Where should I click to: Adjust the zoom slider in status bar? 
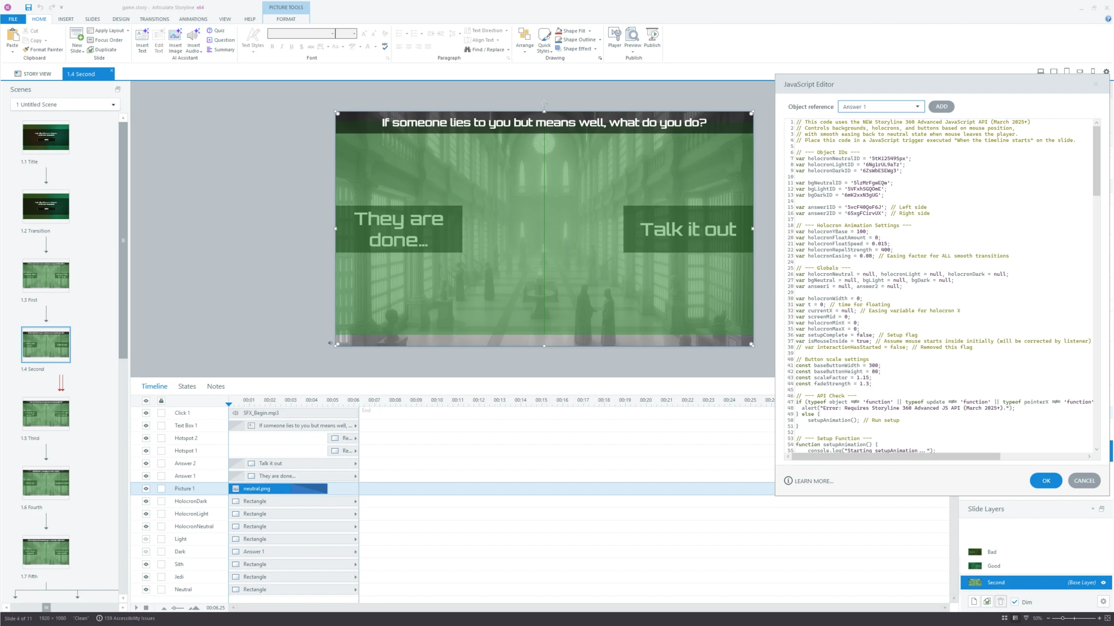point(1063,618)
